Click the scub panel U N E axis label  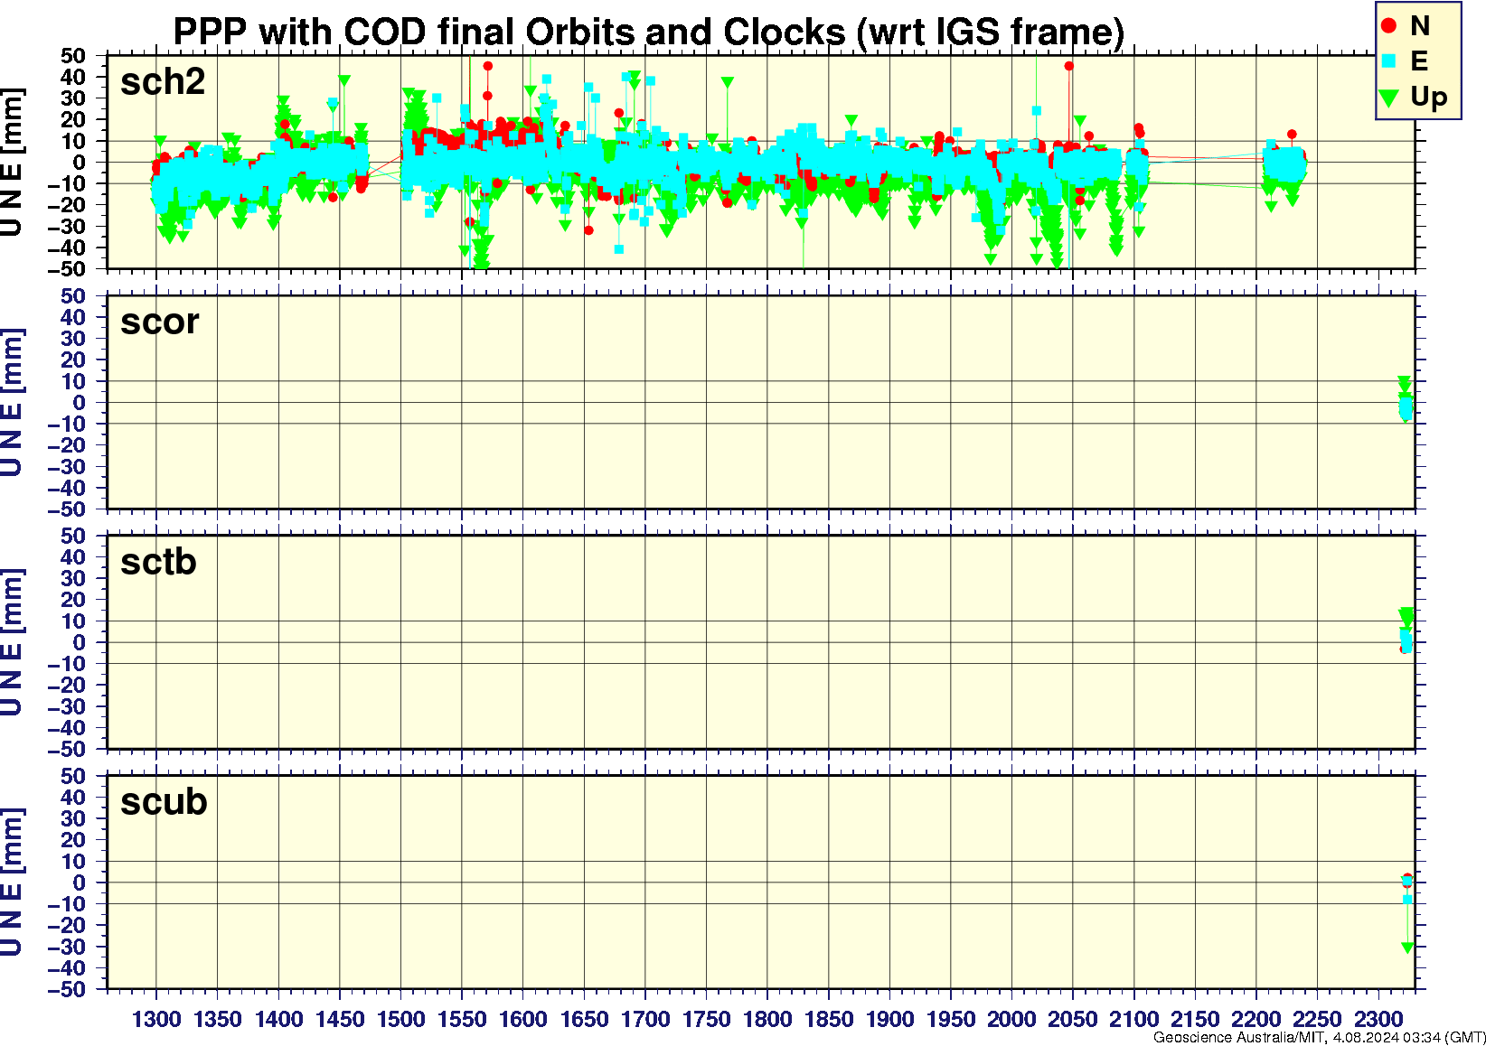click(12, 883)
